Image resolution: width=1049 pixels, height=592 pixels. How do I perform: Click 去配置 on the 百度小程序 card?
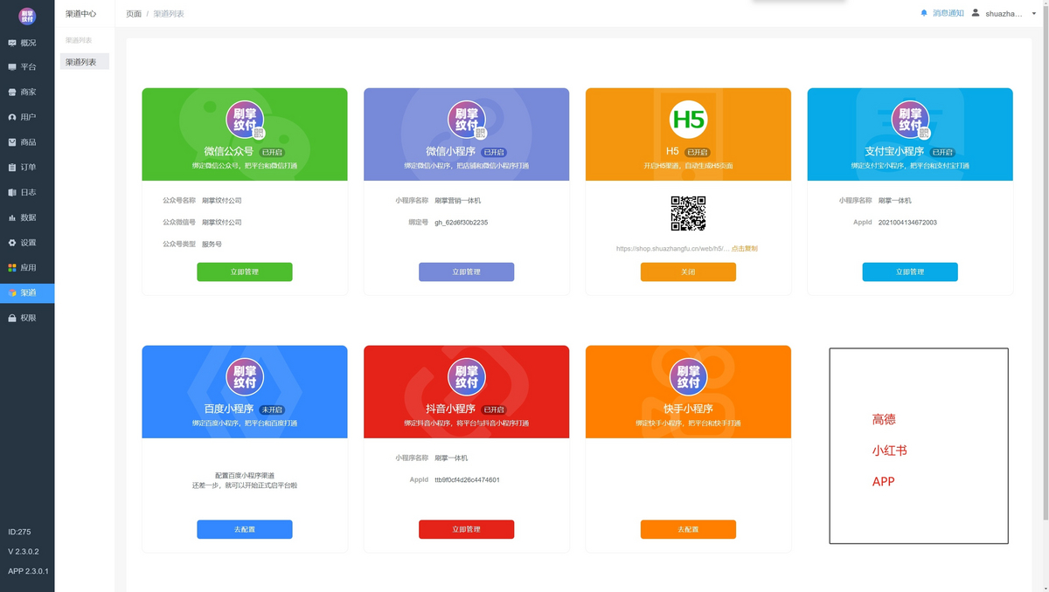[245, 529]
